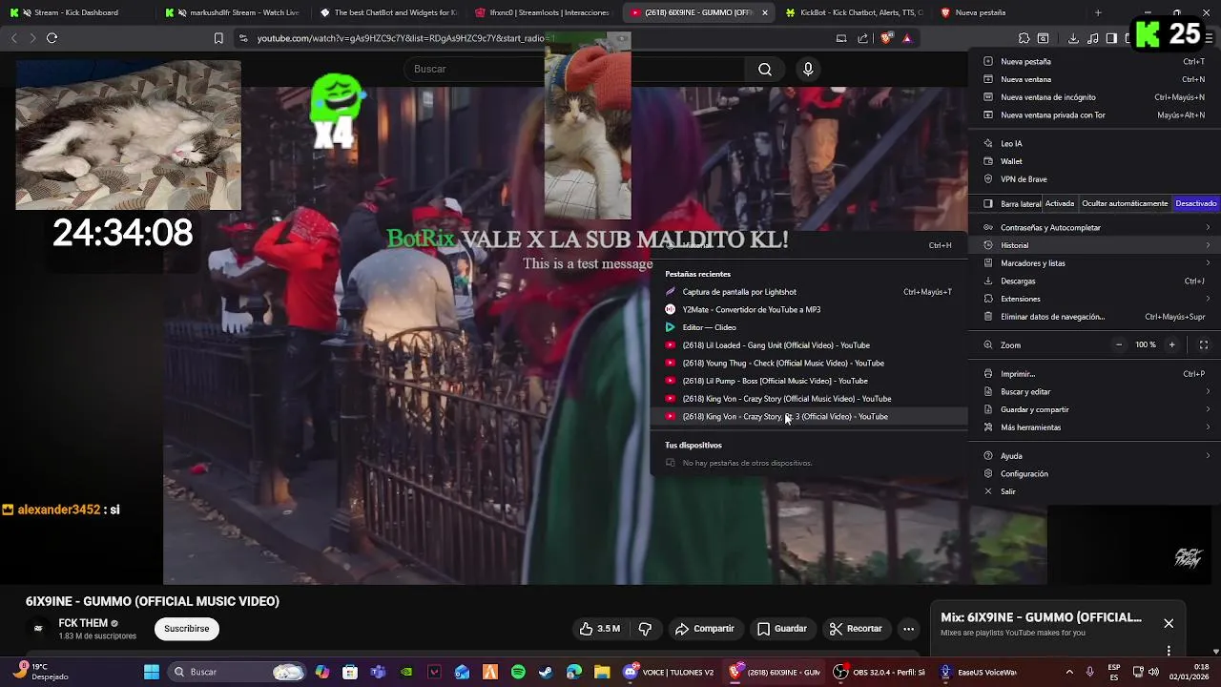Expand Contraseñas y Autocompletar submenu

click(1095, 227)
